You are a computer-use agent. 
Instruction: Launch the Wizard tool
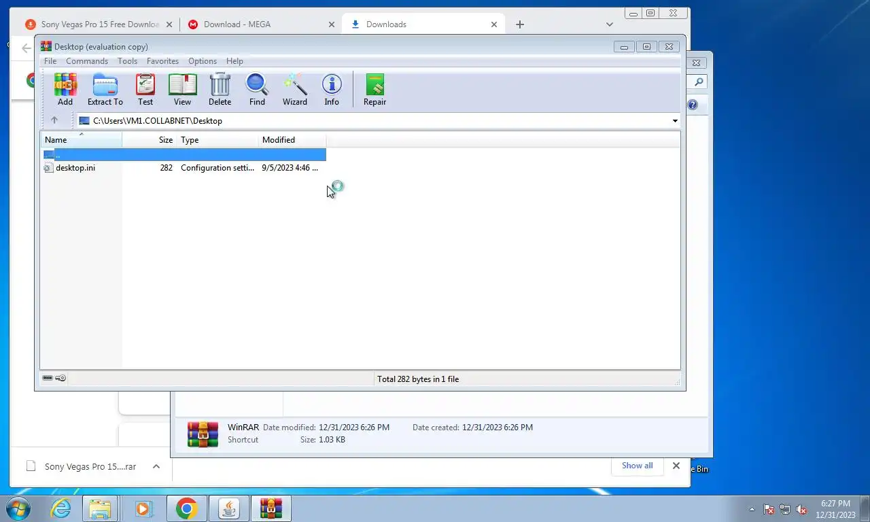point(295,90)
